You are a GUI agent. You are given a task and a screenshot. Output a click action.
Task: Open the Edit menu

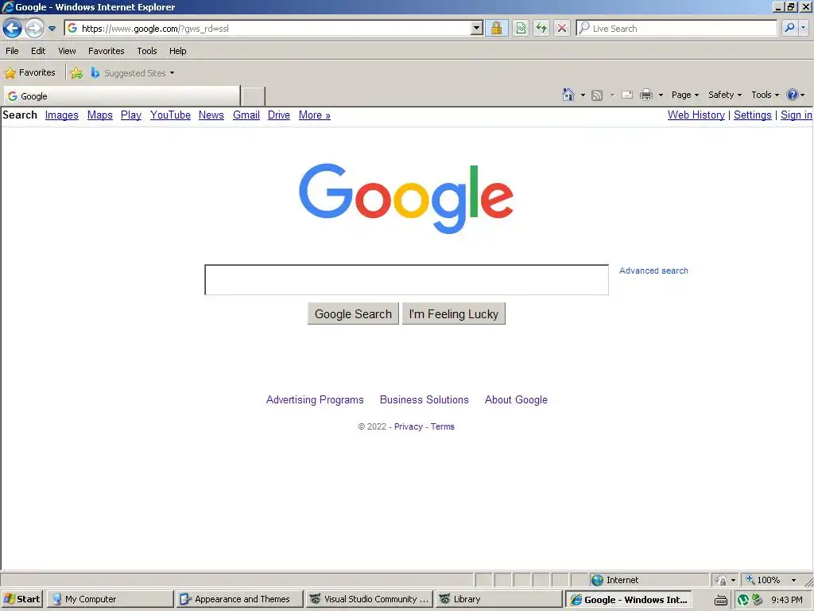pos(38,51)
